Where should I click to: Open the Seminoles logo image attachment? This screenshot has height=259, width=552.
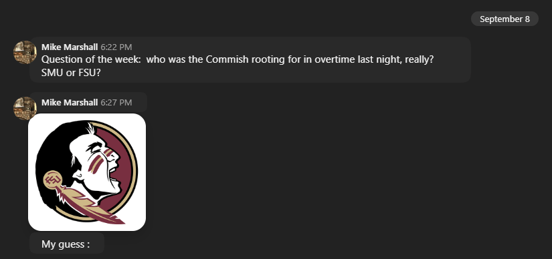(87, 172)
